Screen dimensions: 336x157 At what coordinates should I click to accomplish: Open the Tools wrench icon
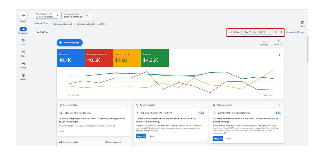[x=23, y=52]
